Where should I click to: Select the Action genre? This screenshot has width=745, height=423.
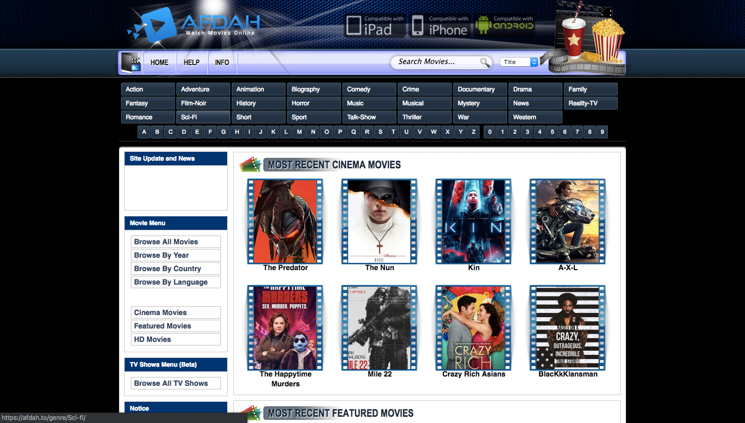pos(148,89)
